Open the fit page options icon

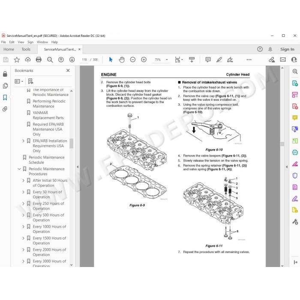(x=179, y=60)
